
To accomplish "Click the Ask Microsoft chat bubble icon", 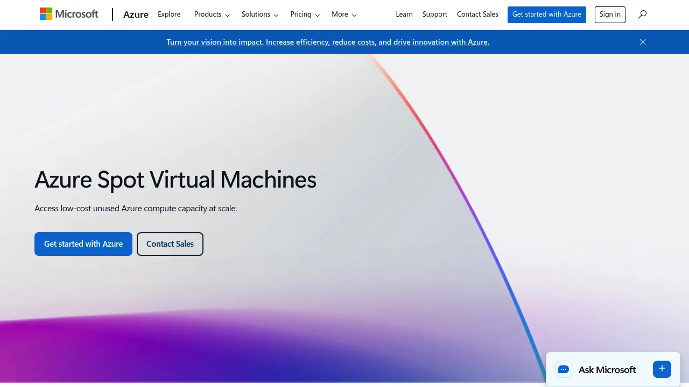I will [x=564, y=369].
